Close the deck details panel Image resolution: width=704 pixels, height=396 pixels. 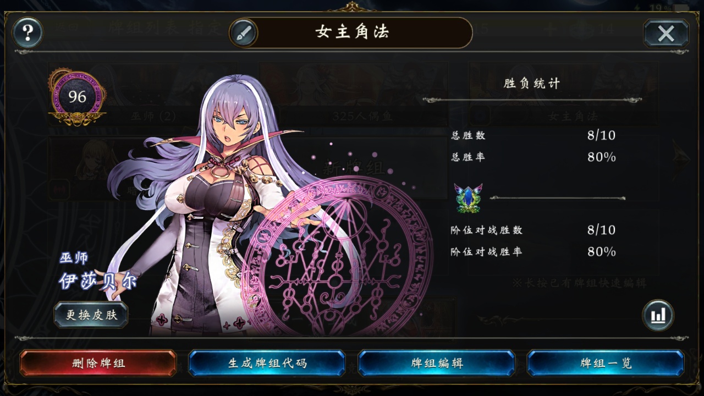[666, 34]
